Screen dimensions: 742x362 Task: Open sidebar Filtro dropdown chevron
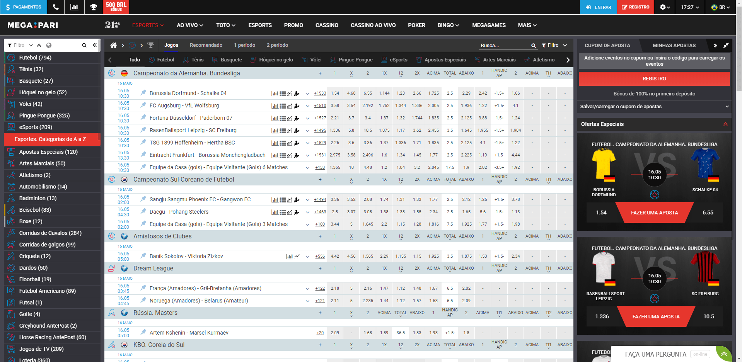click(31, 45)
